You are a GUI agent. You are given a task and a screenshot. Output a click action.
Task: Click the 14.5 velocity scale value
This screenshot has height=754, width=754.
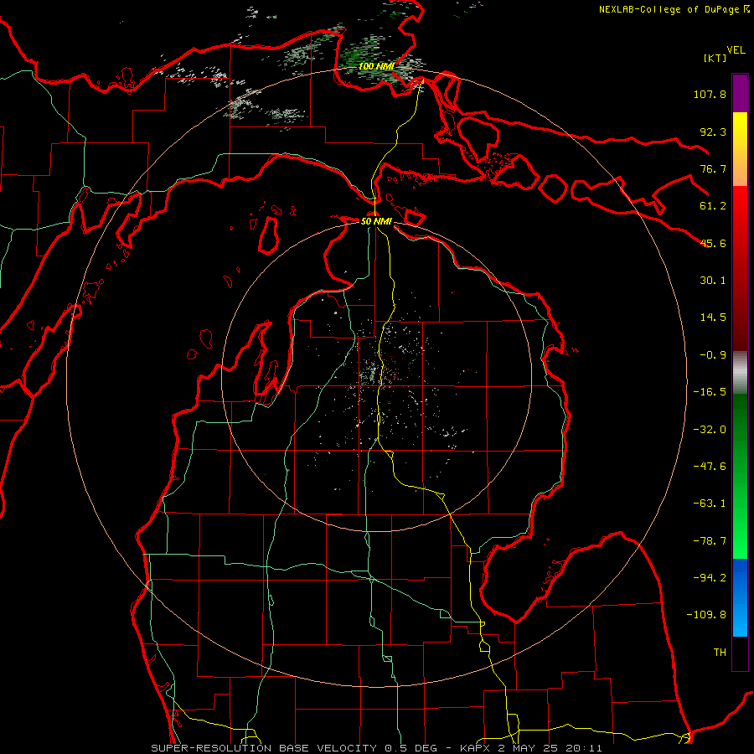point(713,318)
